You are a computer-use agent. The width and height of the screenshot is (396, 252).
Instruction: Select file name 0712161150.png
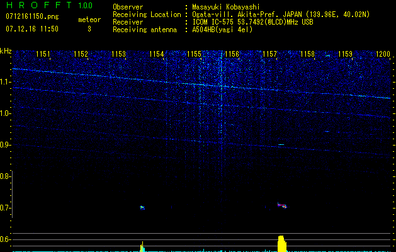pos(32,17)
